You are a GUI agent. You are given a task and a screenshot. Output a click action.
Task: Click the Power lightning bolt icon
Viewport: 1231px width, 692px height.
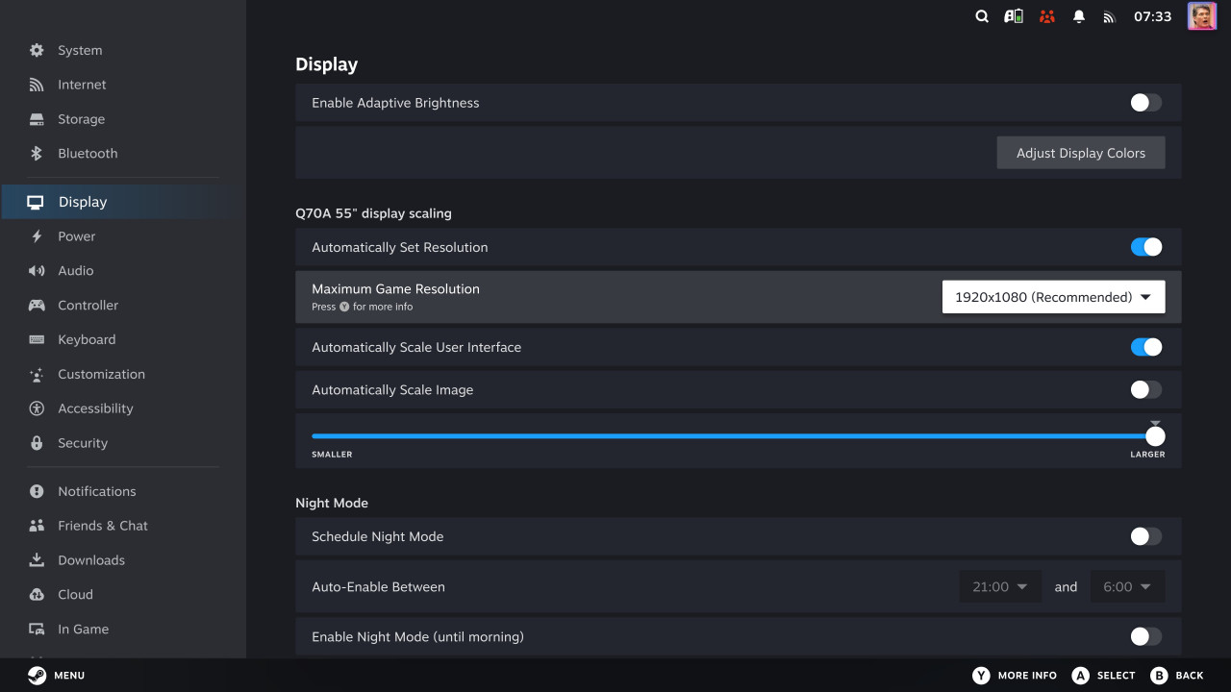click(x=37, y=236)
